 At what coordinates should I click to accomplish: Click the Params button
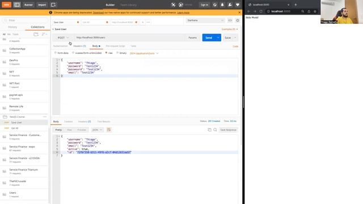192,38
